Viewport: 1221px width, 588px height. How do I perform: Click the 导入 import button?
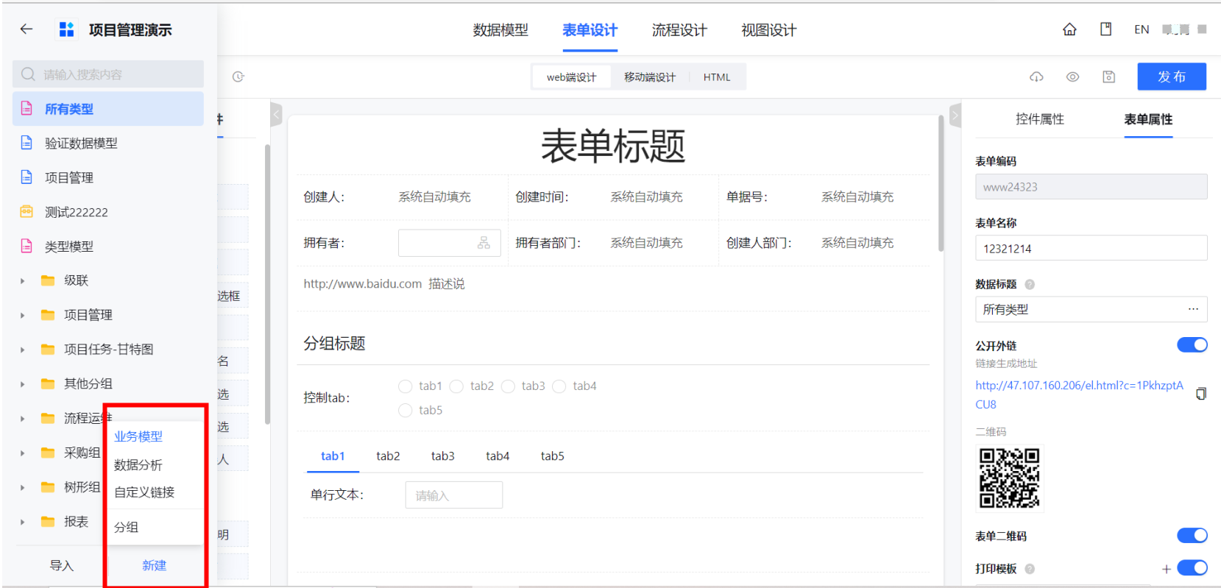click(61, 565)
